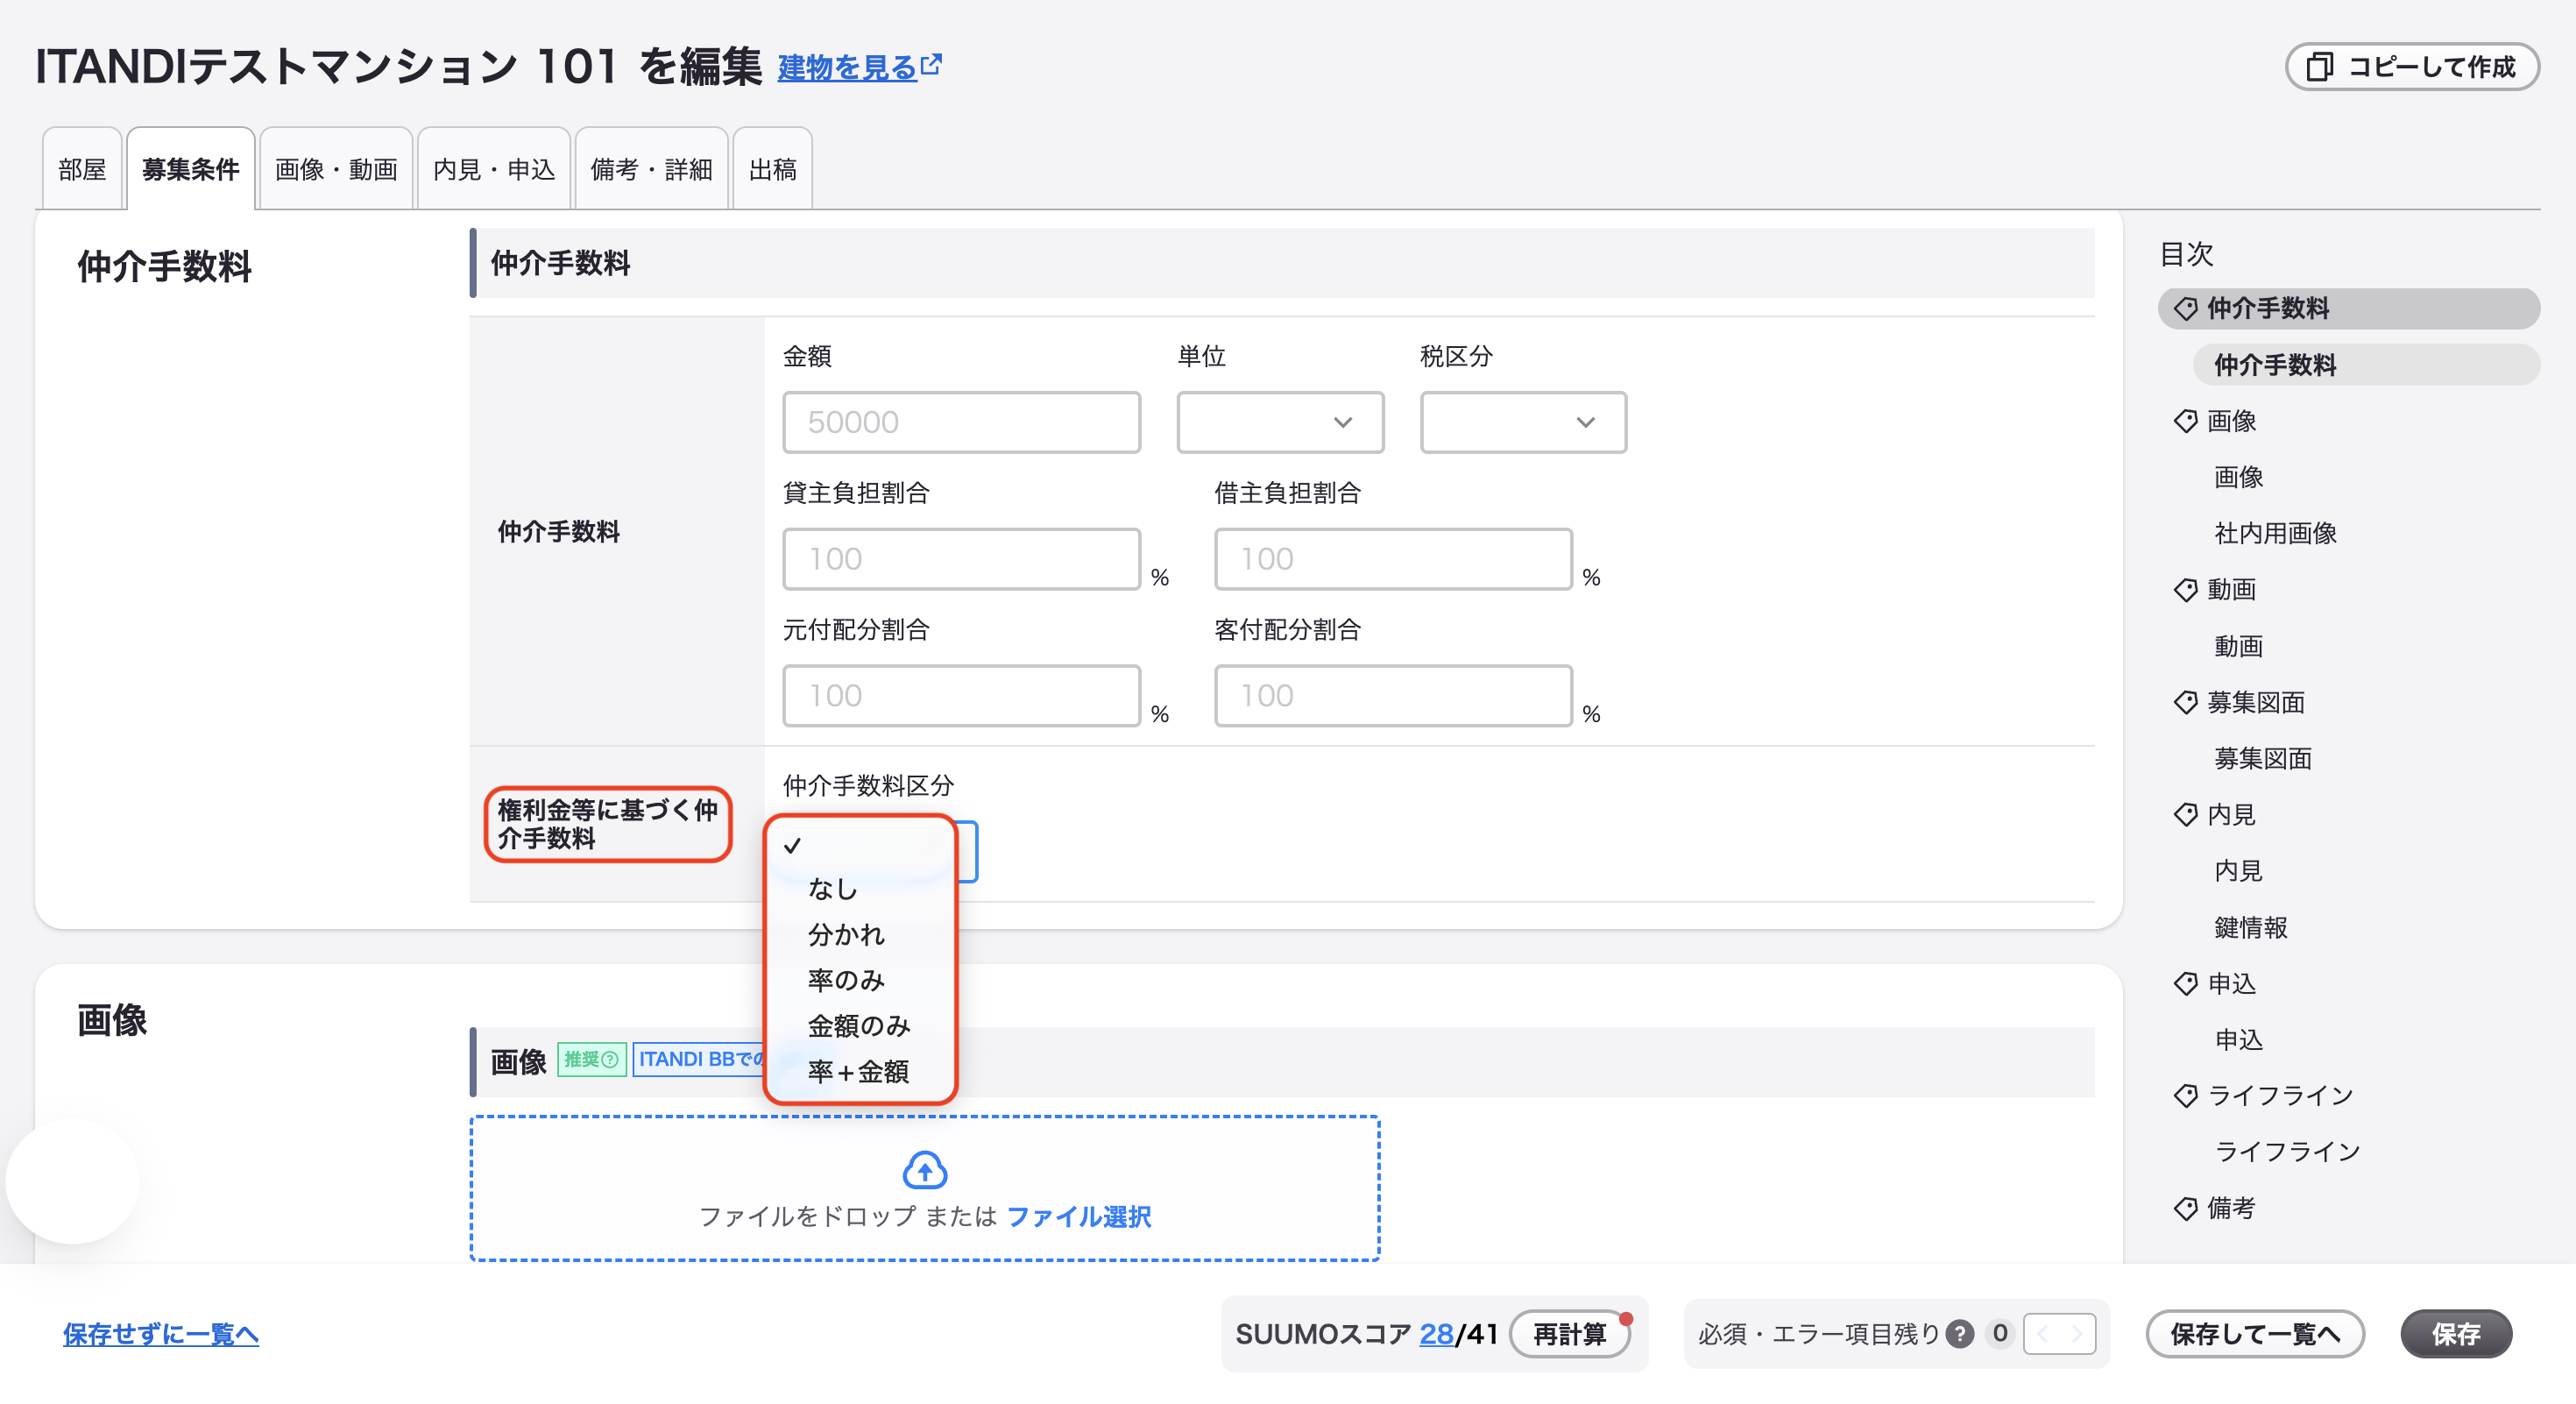Jump to 動画 sub-item in 目次

tap(2238, 646)
